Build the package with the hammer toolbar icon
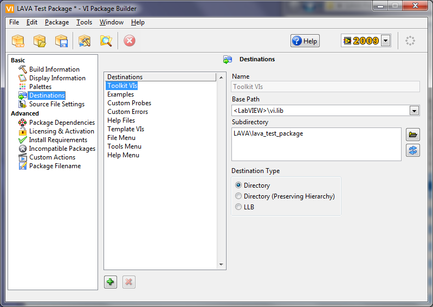This screenshot has width=433, height=307. pos(85,41)
